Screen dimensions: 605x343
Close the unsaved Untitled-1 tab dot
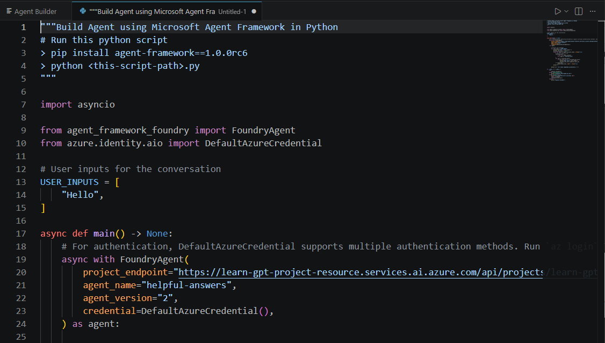point(254,11)
